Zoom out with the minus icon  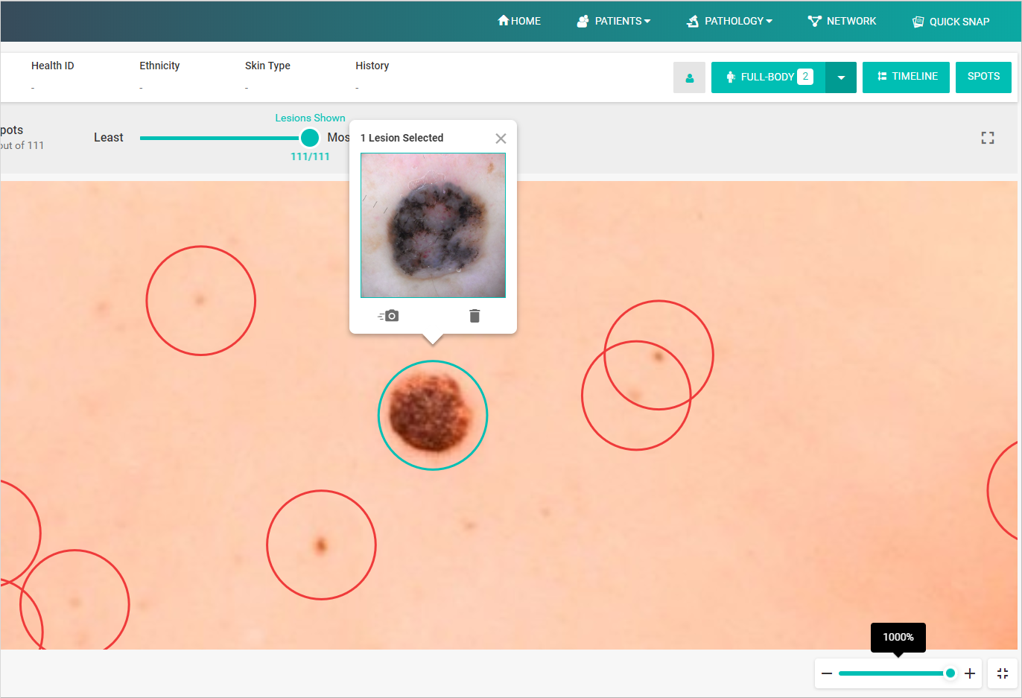coord(827,673)
